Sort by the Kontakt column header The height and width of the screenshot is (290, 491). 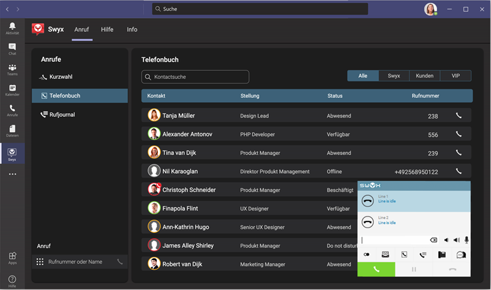156,95
